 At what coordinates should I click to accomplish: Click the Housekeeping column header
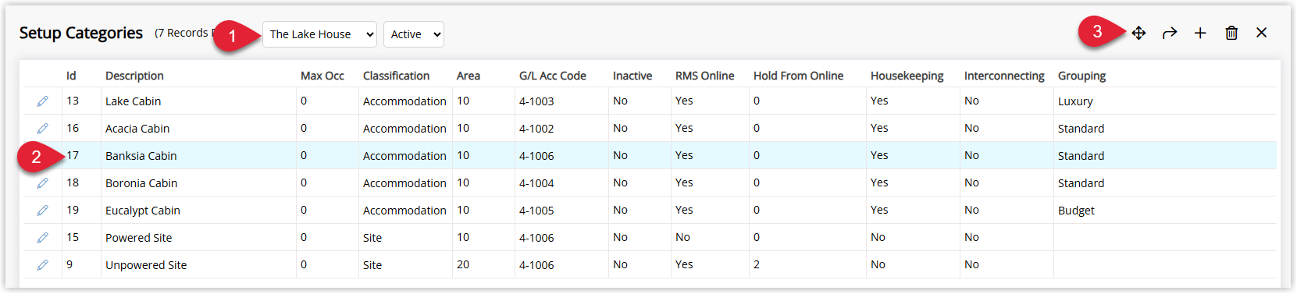pos(907,76)
